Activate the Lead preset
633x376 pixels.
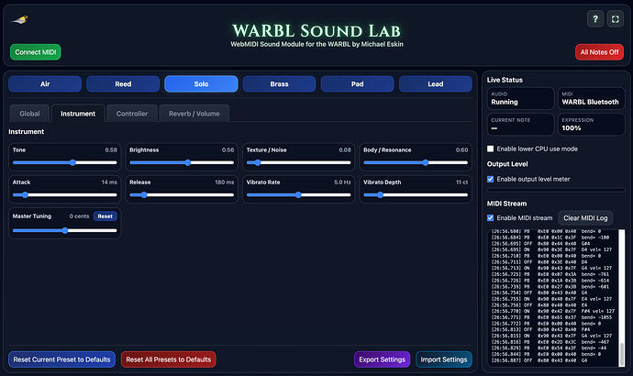point(436,84)
